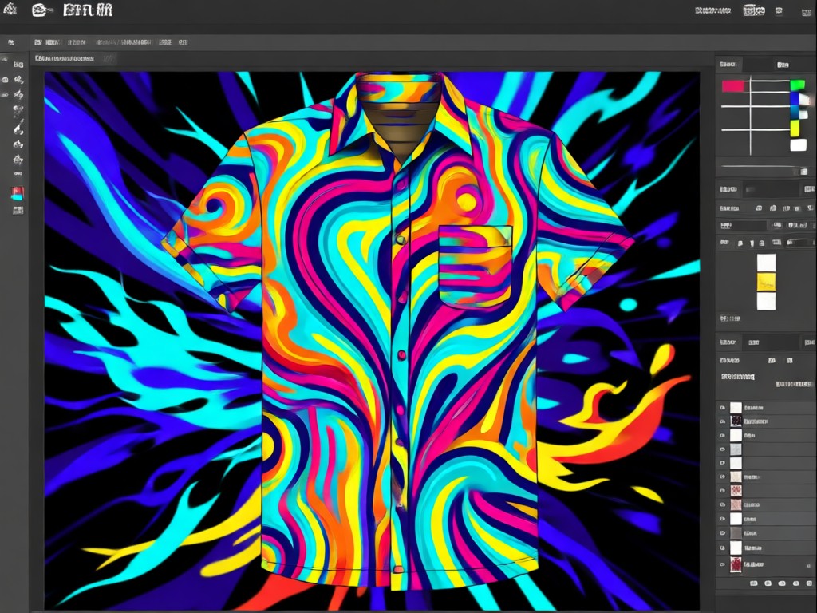Viewport: 817px width, 613px height.
Task: Toggle the eye icon of the third layer
Action: pos(722,435)
